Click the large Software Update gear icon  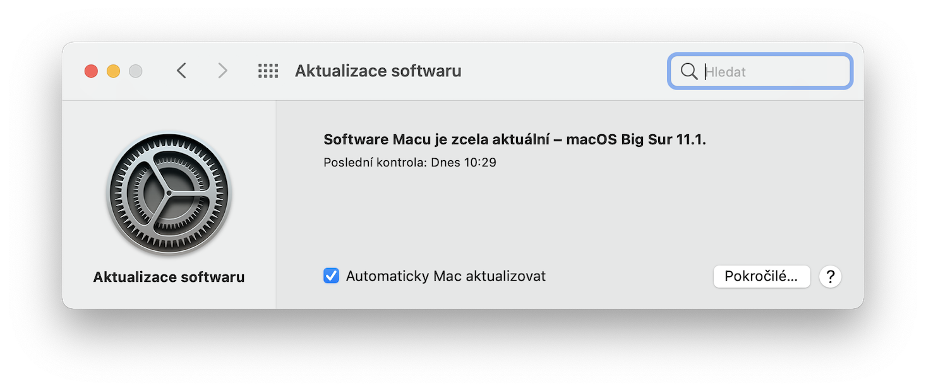pos(169,194)
